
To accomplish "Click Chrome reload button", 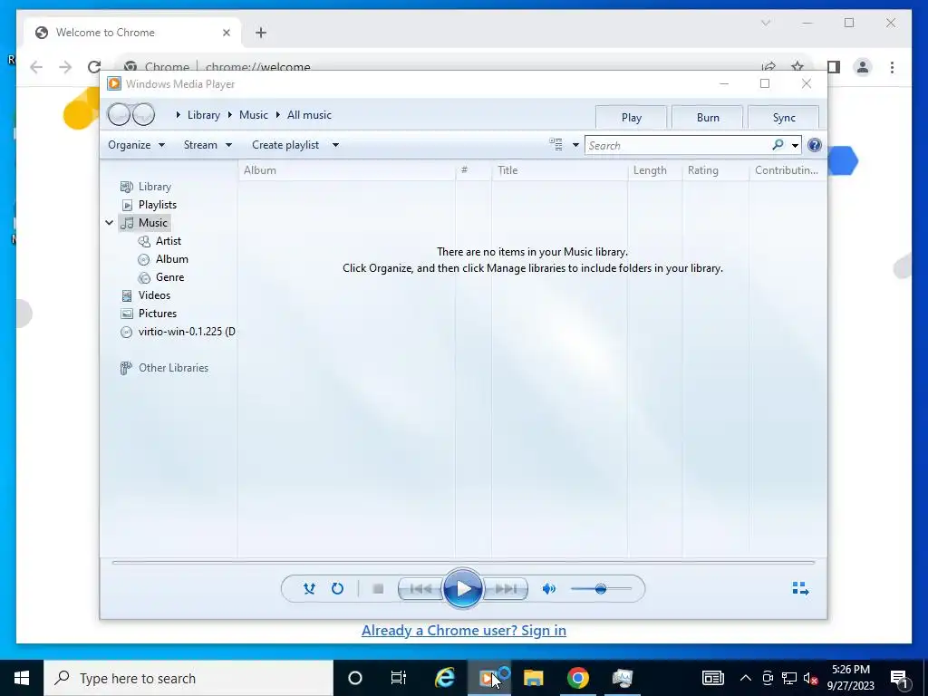I will pos(94,65).
